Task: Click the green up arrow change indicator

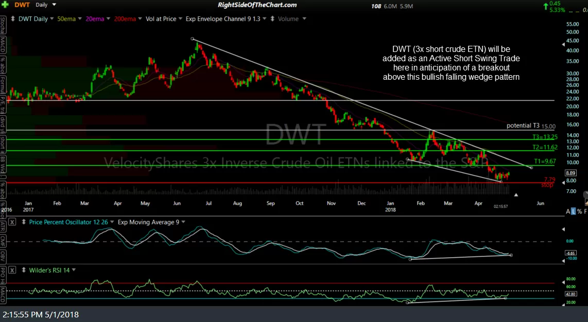Action: click(x=546, y=6)
